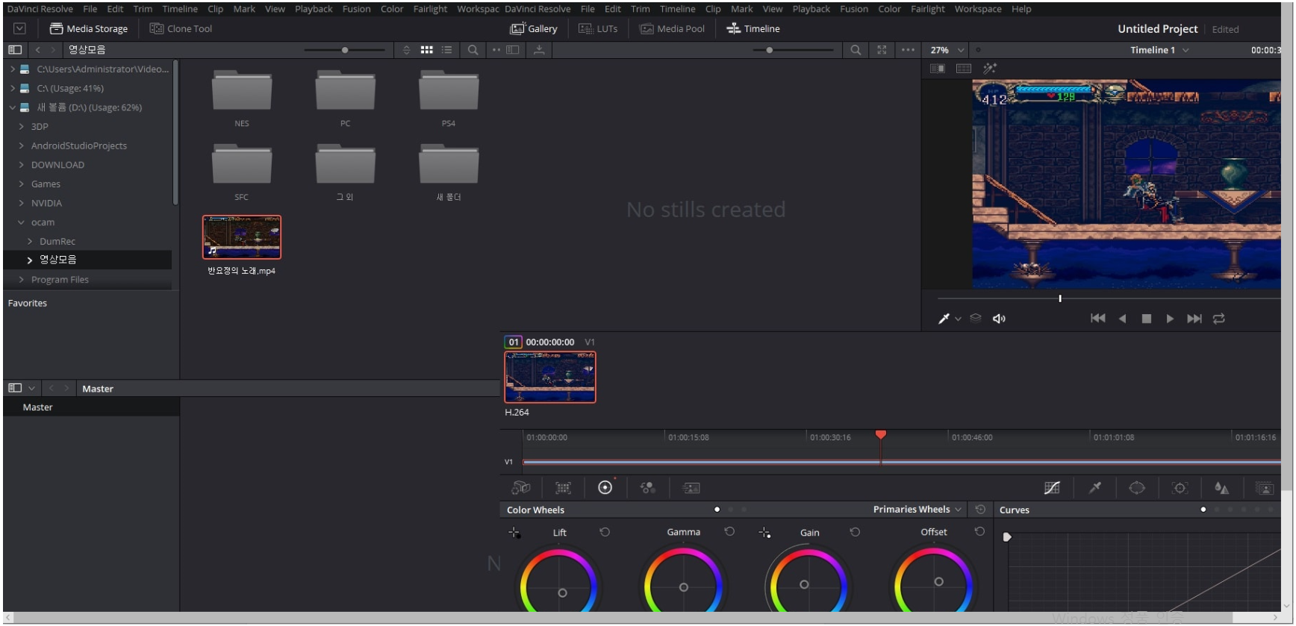Open the Primaries Wheels mode dropdown
Image resolution: width=1296 pixels, height=626 pixels.
918,510
